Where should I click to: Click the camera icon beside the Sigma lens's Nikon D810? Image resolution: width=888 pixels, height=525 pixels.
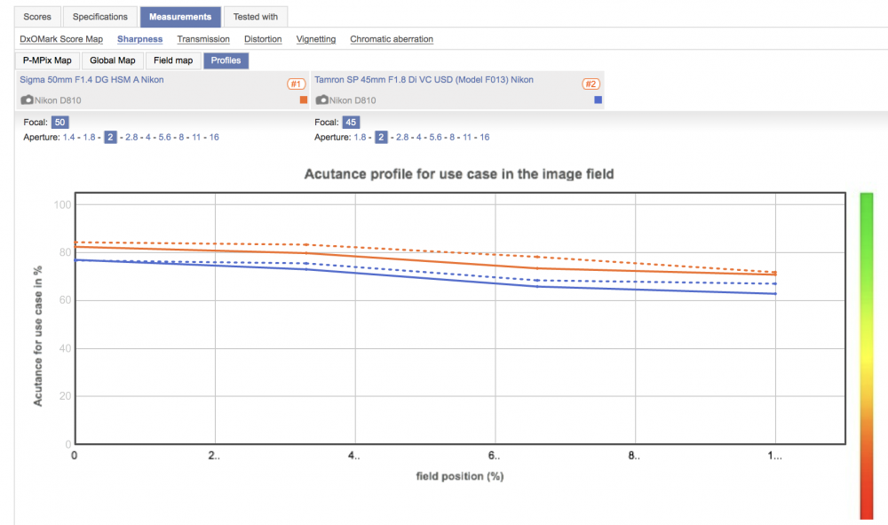point(27,100)
